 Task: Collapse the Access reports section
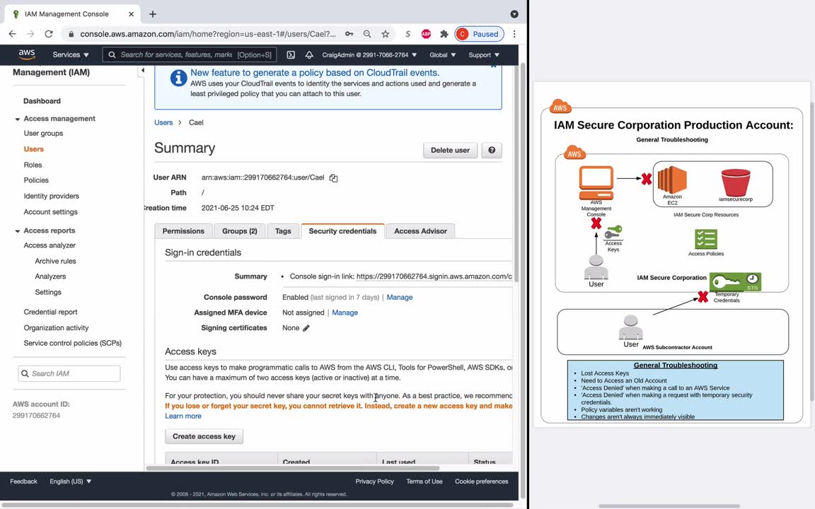[x=17, y=230]
